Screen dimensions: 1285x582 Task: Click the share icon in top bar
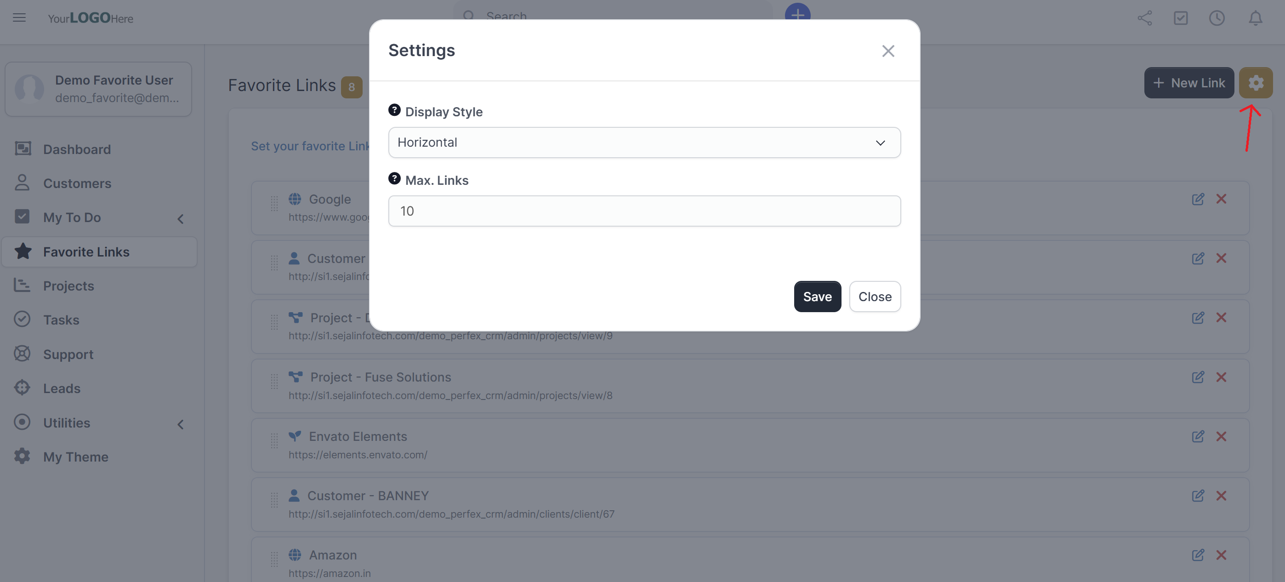1144,18
